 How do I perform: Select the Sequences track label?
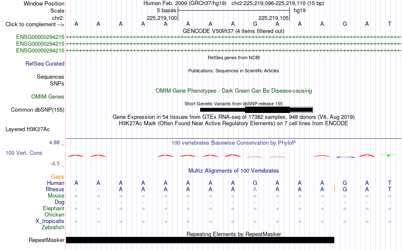[x=50, y=77]
